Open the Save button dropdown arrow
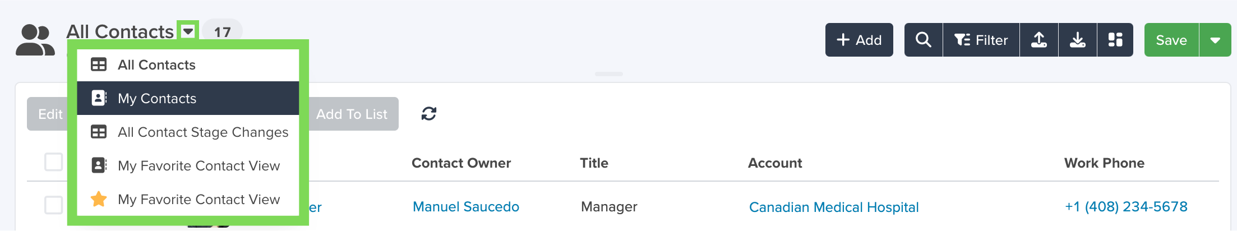Image resolution: width=1237 pixels, height=231 pixels. (x=1215, y=40)
